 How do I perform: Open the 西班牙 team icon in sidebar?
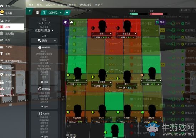(x=2, y=82)
